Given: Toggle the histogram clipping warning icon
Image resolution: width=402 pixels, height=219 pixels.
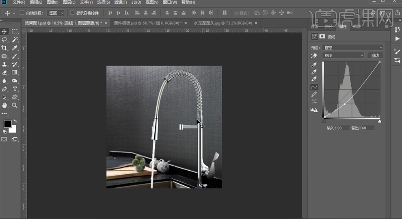Looking at the screenshot, I should coord(314,110).
